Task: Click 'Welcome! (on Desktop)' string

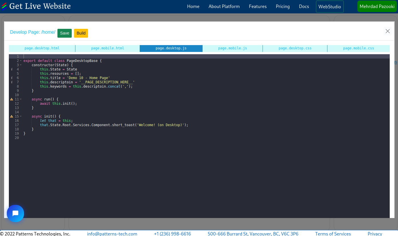Action: [x=161, y=125]
